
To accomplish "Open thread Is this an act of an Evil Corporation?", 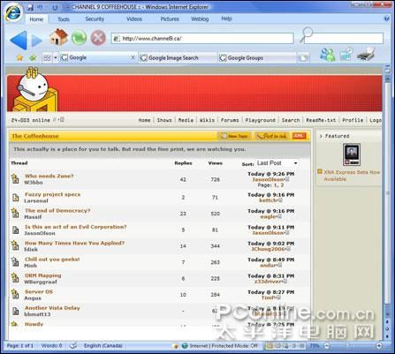I will point(75,227).
